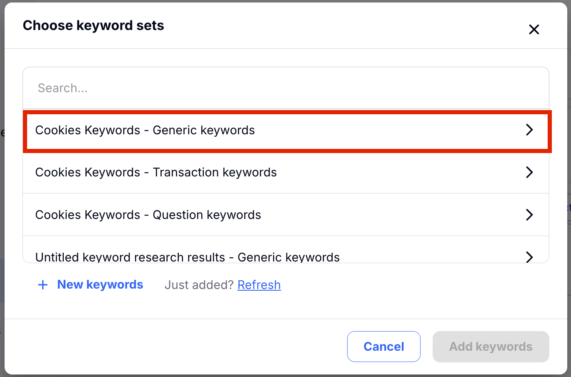Close the Choose keyword sets dialog

point(534,30)
